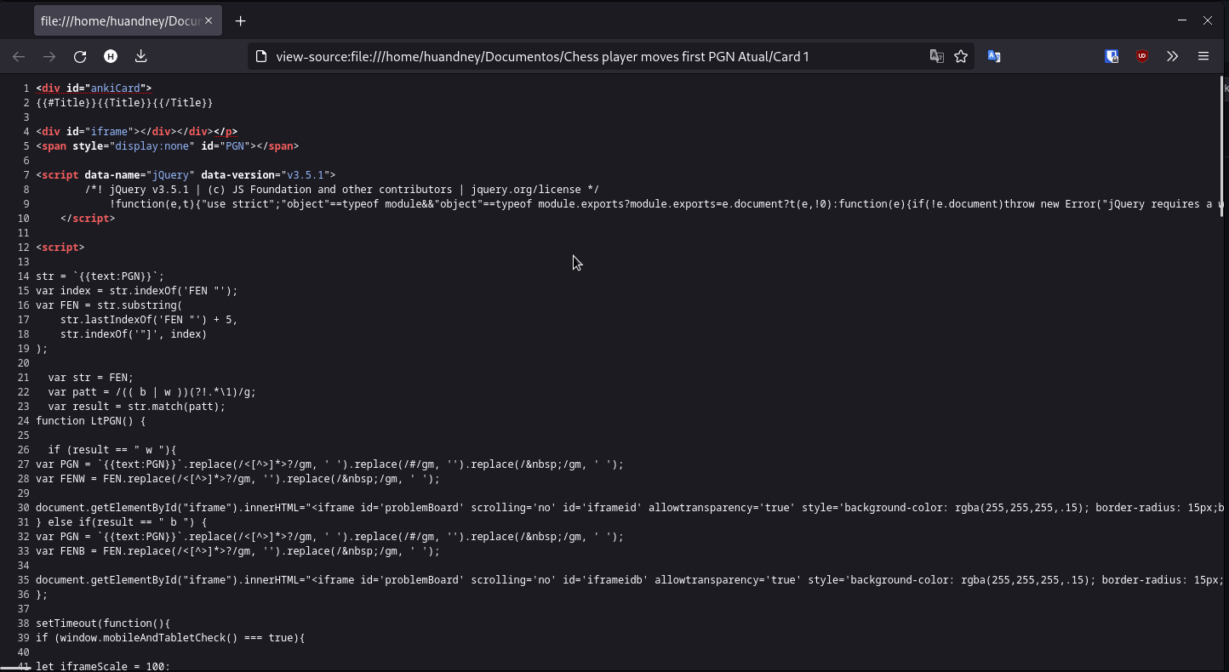
Task: Expand the overflow toolbar chevron
Action: point(1173,56)
